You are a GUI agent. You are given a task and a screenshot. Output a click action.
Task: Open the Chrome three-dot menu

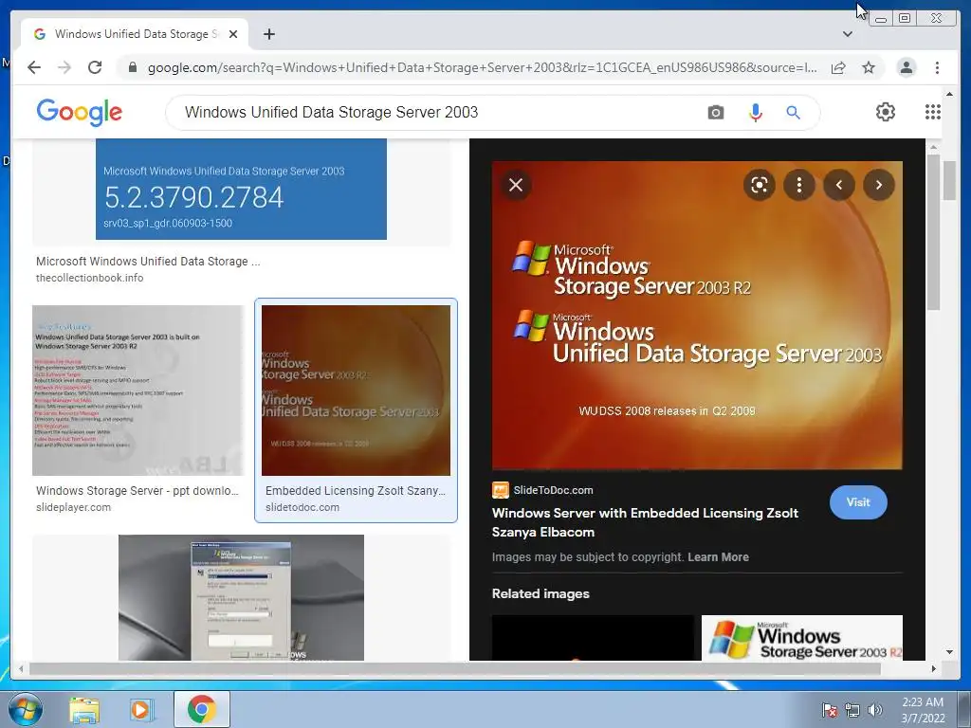pos(937,67)
